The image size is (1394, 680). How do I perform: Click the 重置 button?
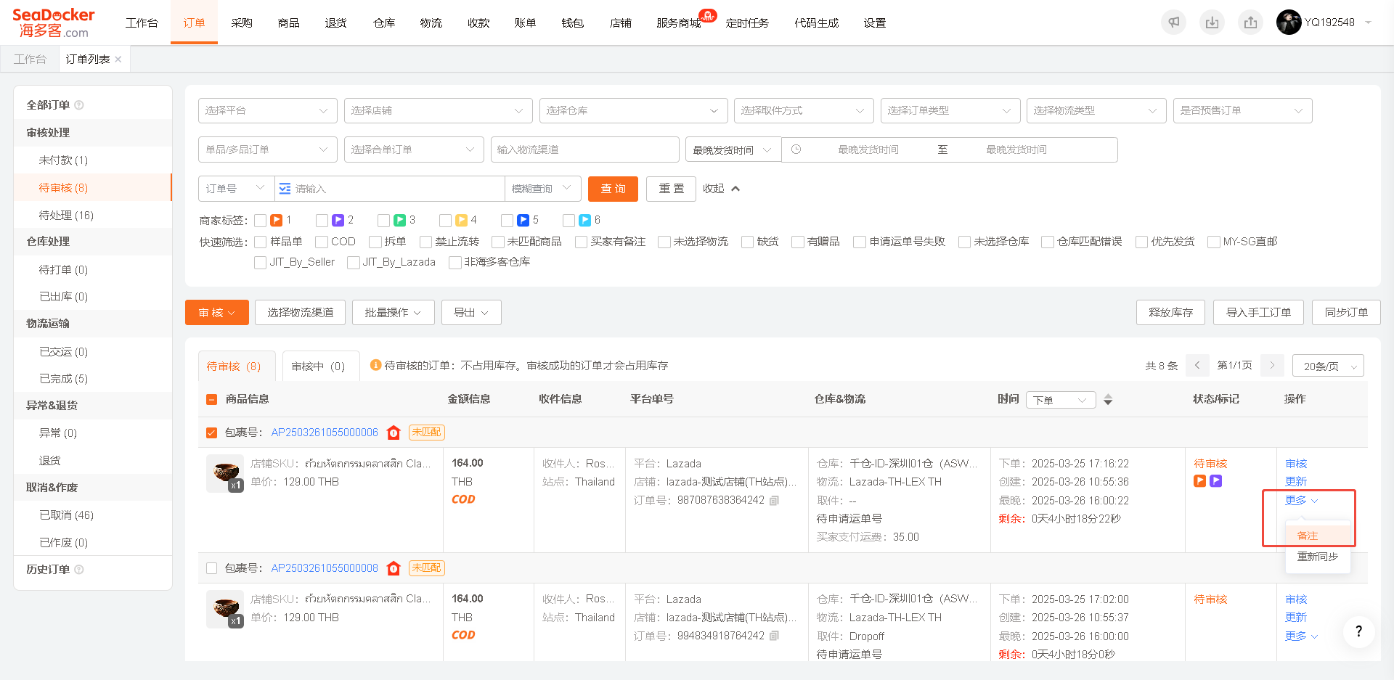672,189
